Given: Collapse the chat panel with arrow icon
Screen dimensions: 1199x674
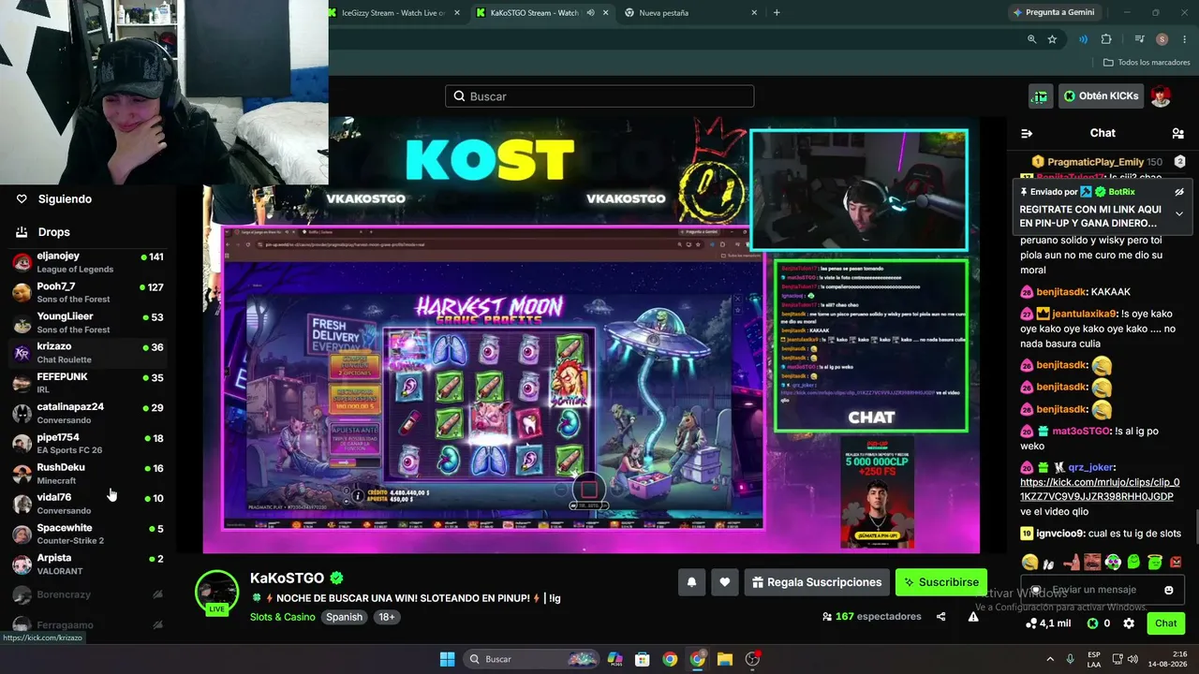Looking at the screenshot, I should [1027, 133].
